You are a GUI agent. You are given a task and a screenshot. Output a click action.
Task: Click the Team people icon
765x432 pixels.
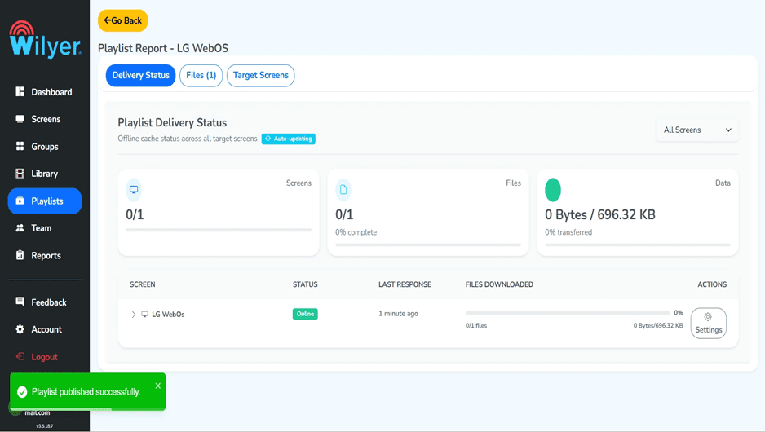[20, 227]
